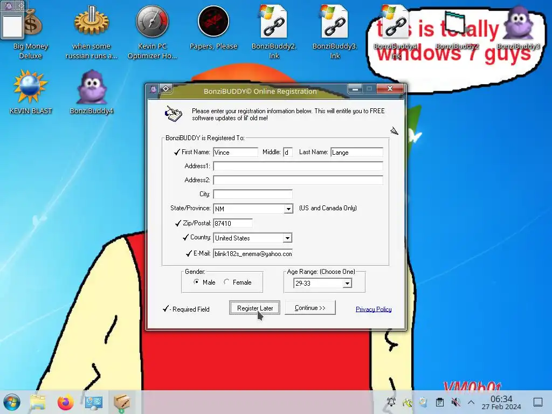Click the Register Later button
Image resolution: width=552 pixels, height=414 pixels.
pos(254,308)
